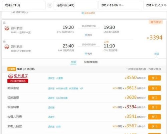Click the Sichuan Airlines logo on the 23:40 flight
The height and width of the screenshot is (134, 167).
point(7,47)
